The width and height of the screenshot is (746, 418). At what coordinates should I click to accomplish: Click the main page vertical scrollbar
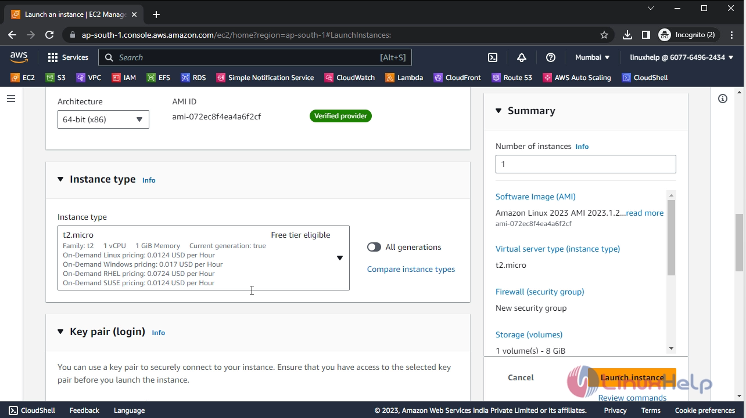pos(739,242)
